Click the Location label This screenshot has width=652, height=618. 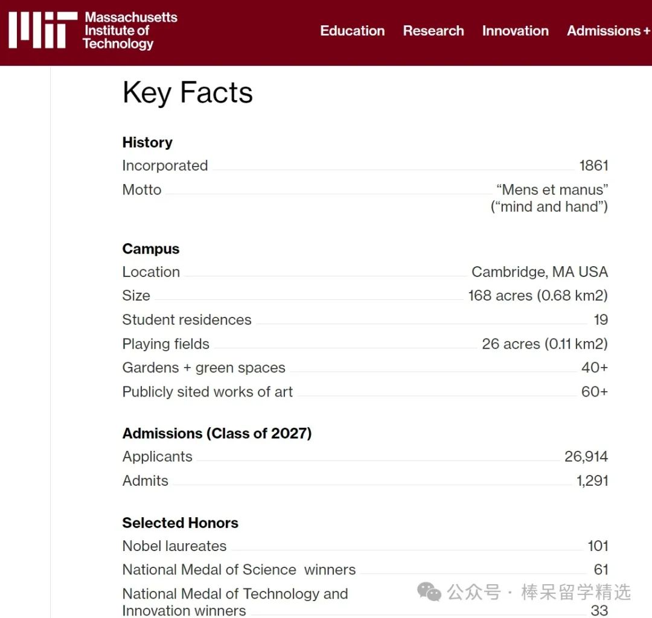click(x=151, y=272)
